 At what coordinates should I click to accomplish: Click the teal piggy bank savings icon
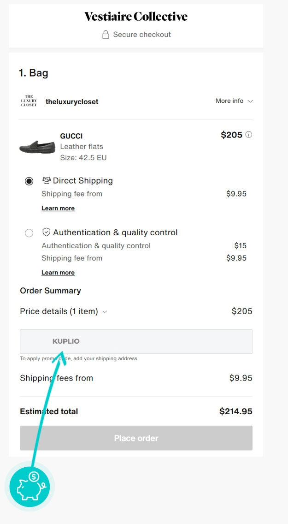[29, 486]
